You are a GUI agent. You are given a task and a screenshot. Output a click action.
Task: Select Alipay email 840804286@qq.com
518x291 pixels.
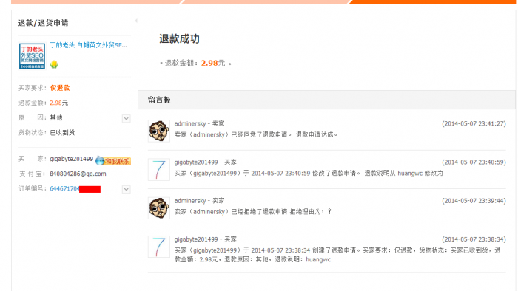78,174
